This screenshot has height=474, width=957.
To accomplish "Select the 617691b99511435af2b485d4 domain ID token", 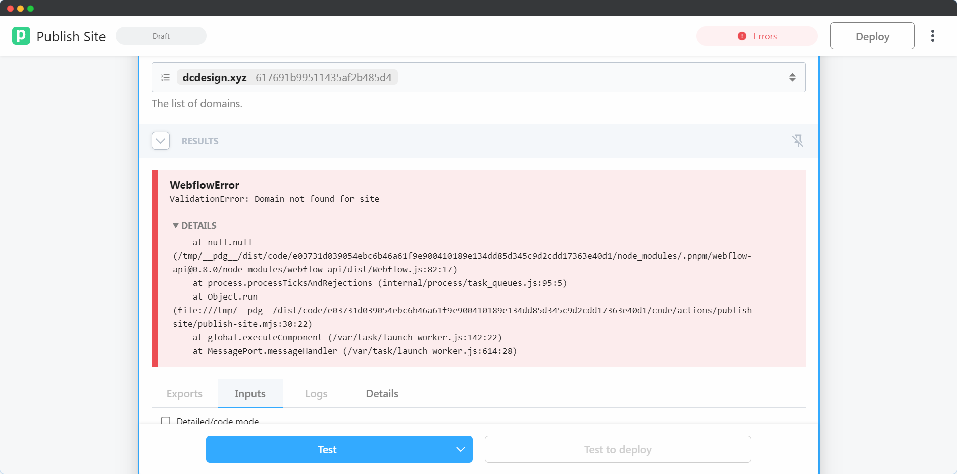I will point(324,77).
